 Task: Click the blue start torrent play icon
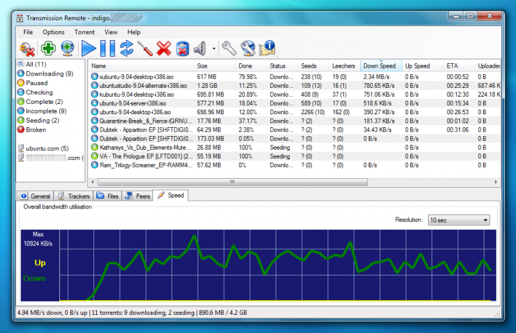tap(88, 48)
